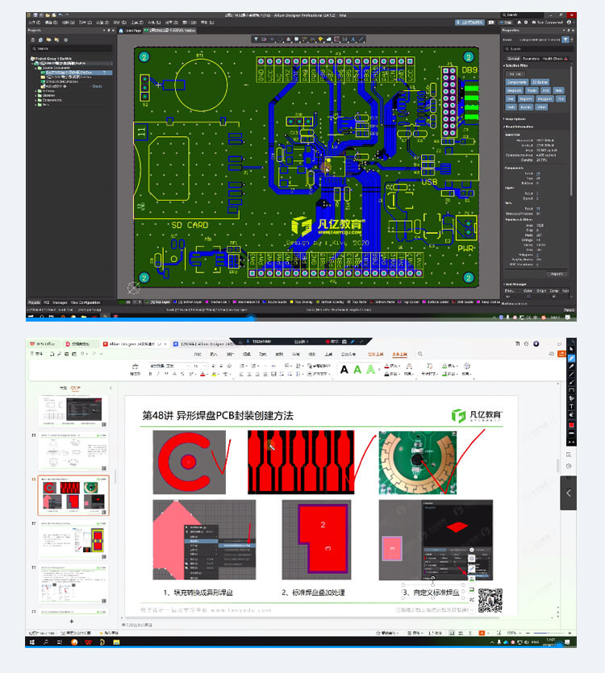The height and width of the screenshot is (673, 605).
Task: Add a new slide with the plus button
Action: coord(72,621)
